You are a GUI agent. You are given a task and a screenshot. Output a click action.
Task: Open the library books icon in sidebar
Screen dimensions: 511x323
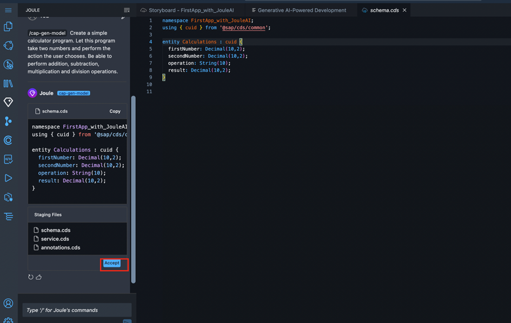point(8,83)
